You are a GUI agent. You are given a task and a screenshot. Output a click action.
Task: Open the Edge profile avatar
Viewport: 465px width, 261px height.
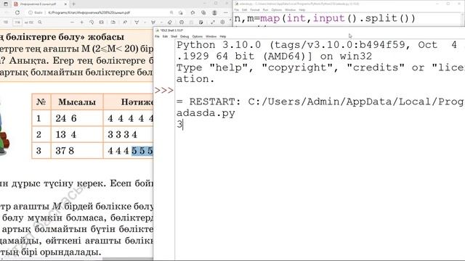214,13
